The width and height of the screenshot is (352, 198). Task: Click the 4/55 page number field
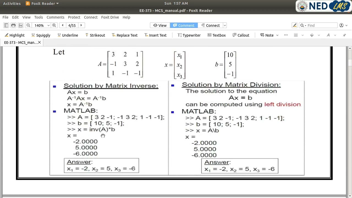pyautogui.click(x=72, y=25)
